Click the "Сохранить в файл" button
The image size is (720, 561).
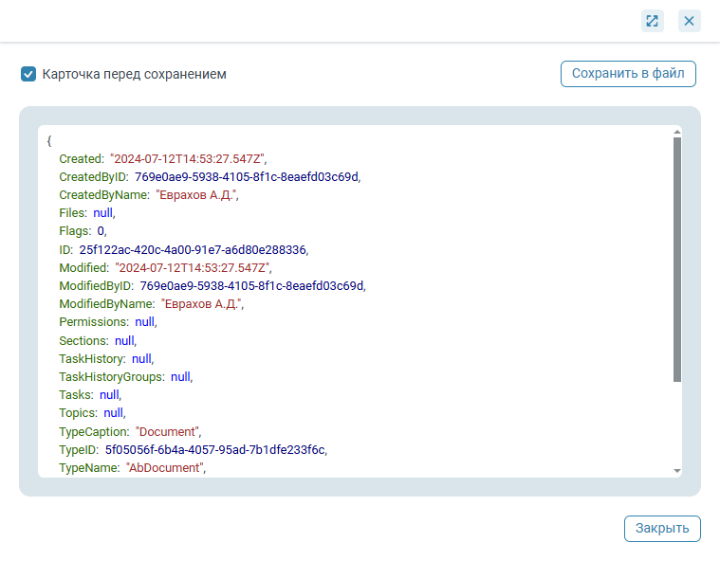point(628,74)
